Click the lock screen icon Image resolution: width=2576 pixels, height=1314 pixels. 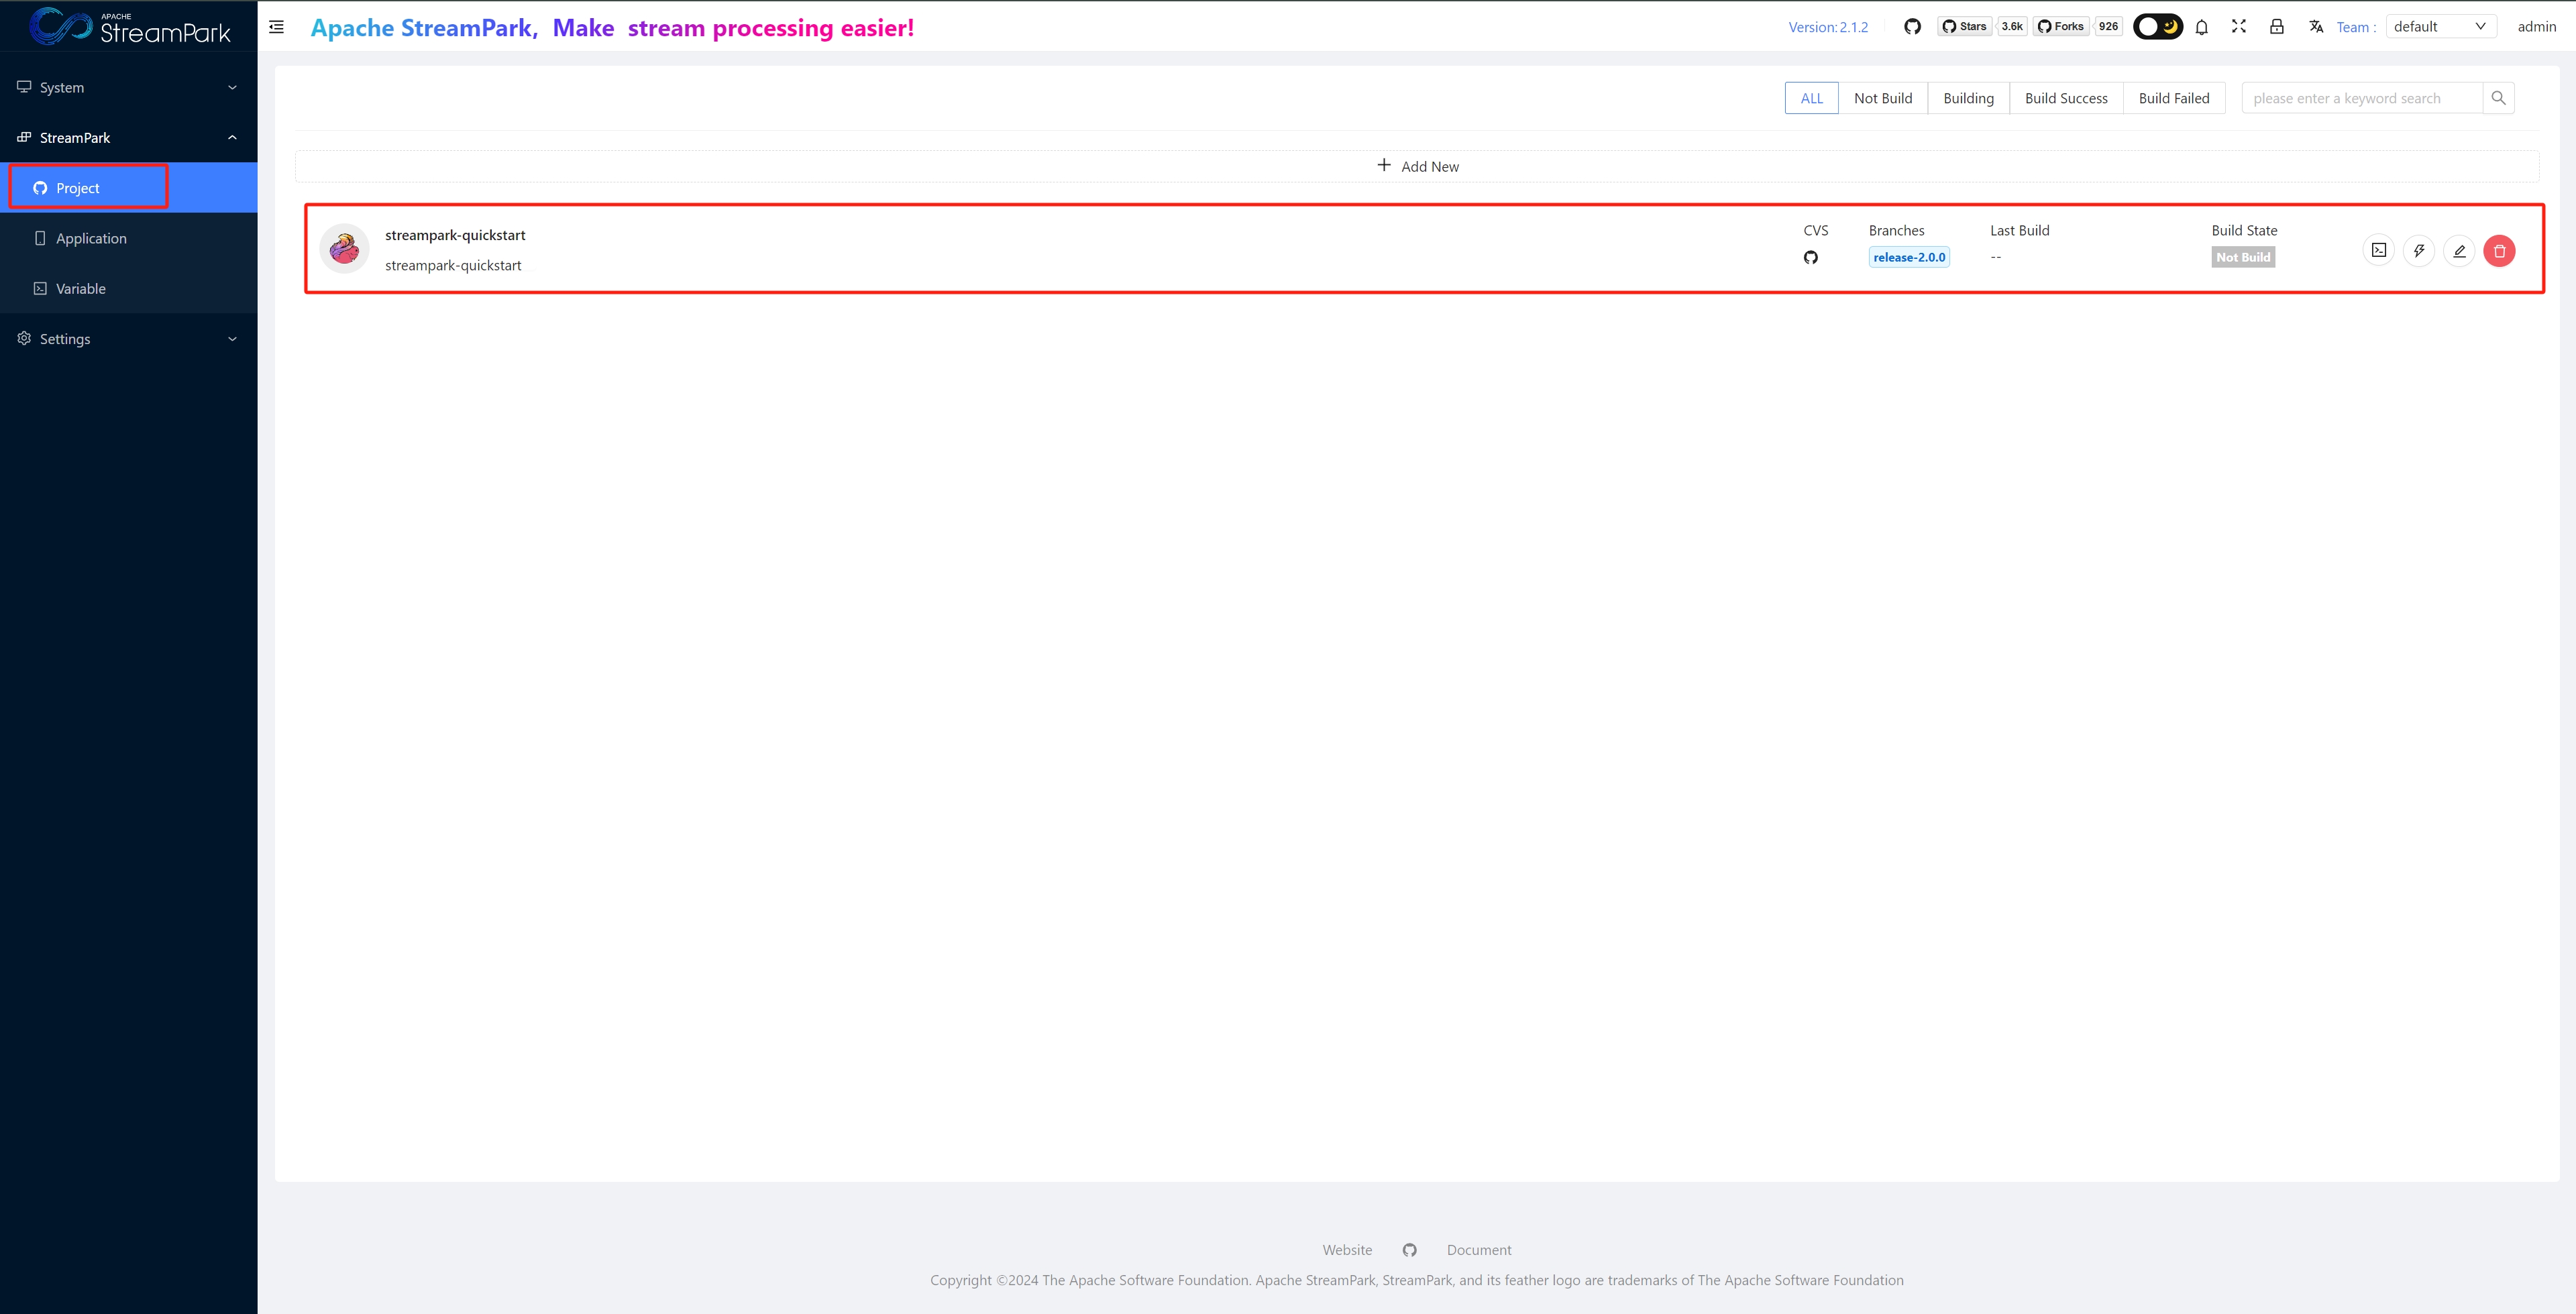coord(2276,27)
